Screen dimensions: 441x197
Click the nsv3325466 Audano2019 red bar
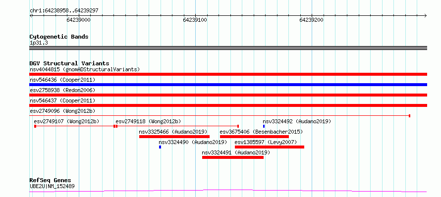point(174,137)
